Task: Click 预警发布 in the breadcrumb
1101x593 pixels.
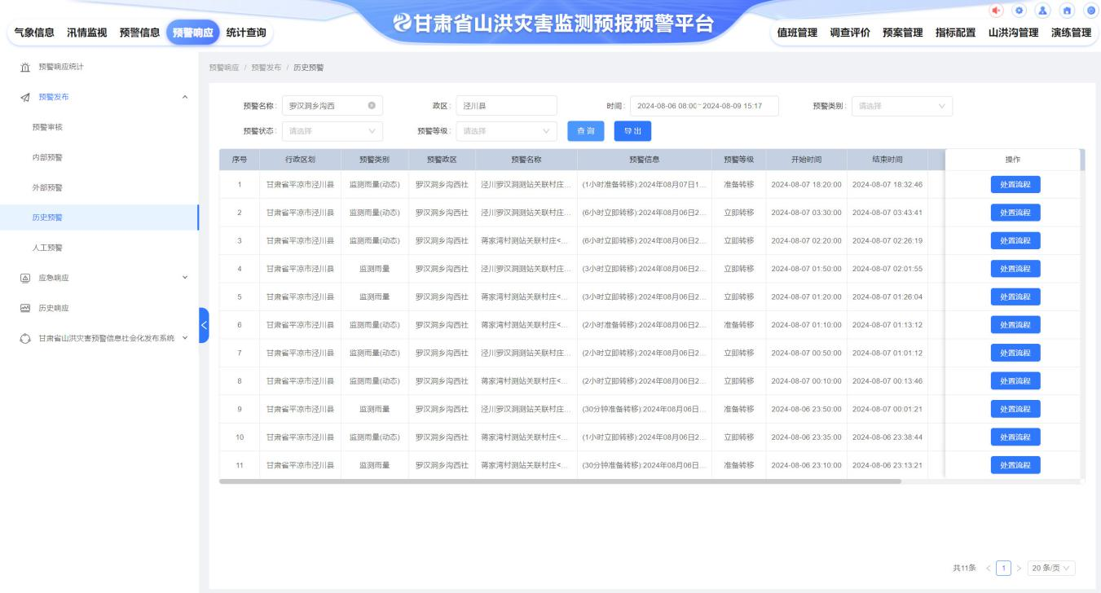Action: pos(266,67)
